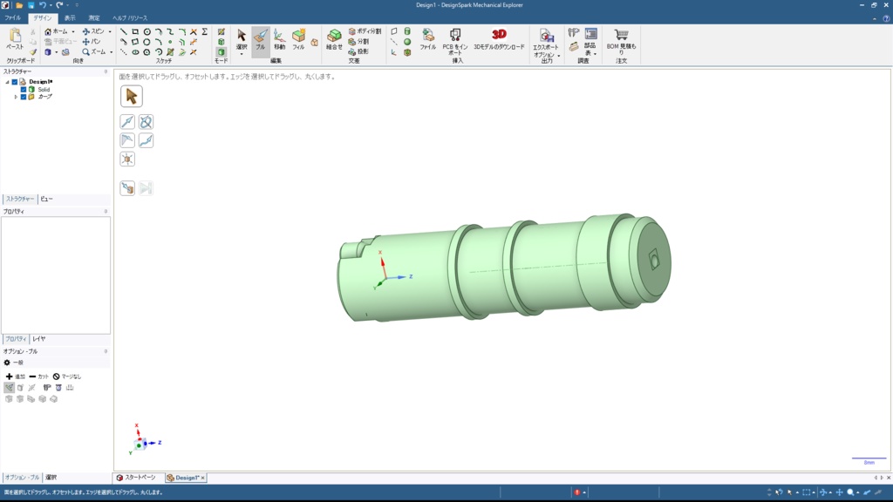893x502 pixels.
Task: Open the undo history dropdown arrow
Action: point(50,5)
